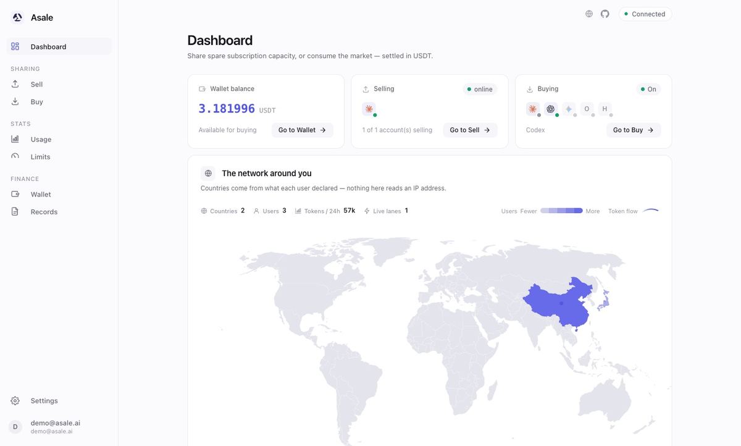The image size is (741, 446).
Task: Click the wallet balance value 3.181996
Action: point(227,109)
